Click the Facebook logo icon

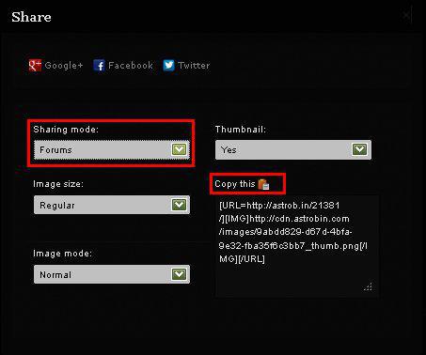[100, 66]
